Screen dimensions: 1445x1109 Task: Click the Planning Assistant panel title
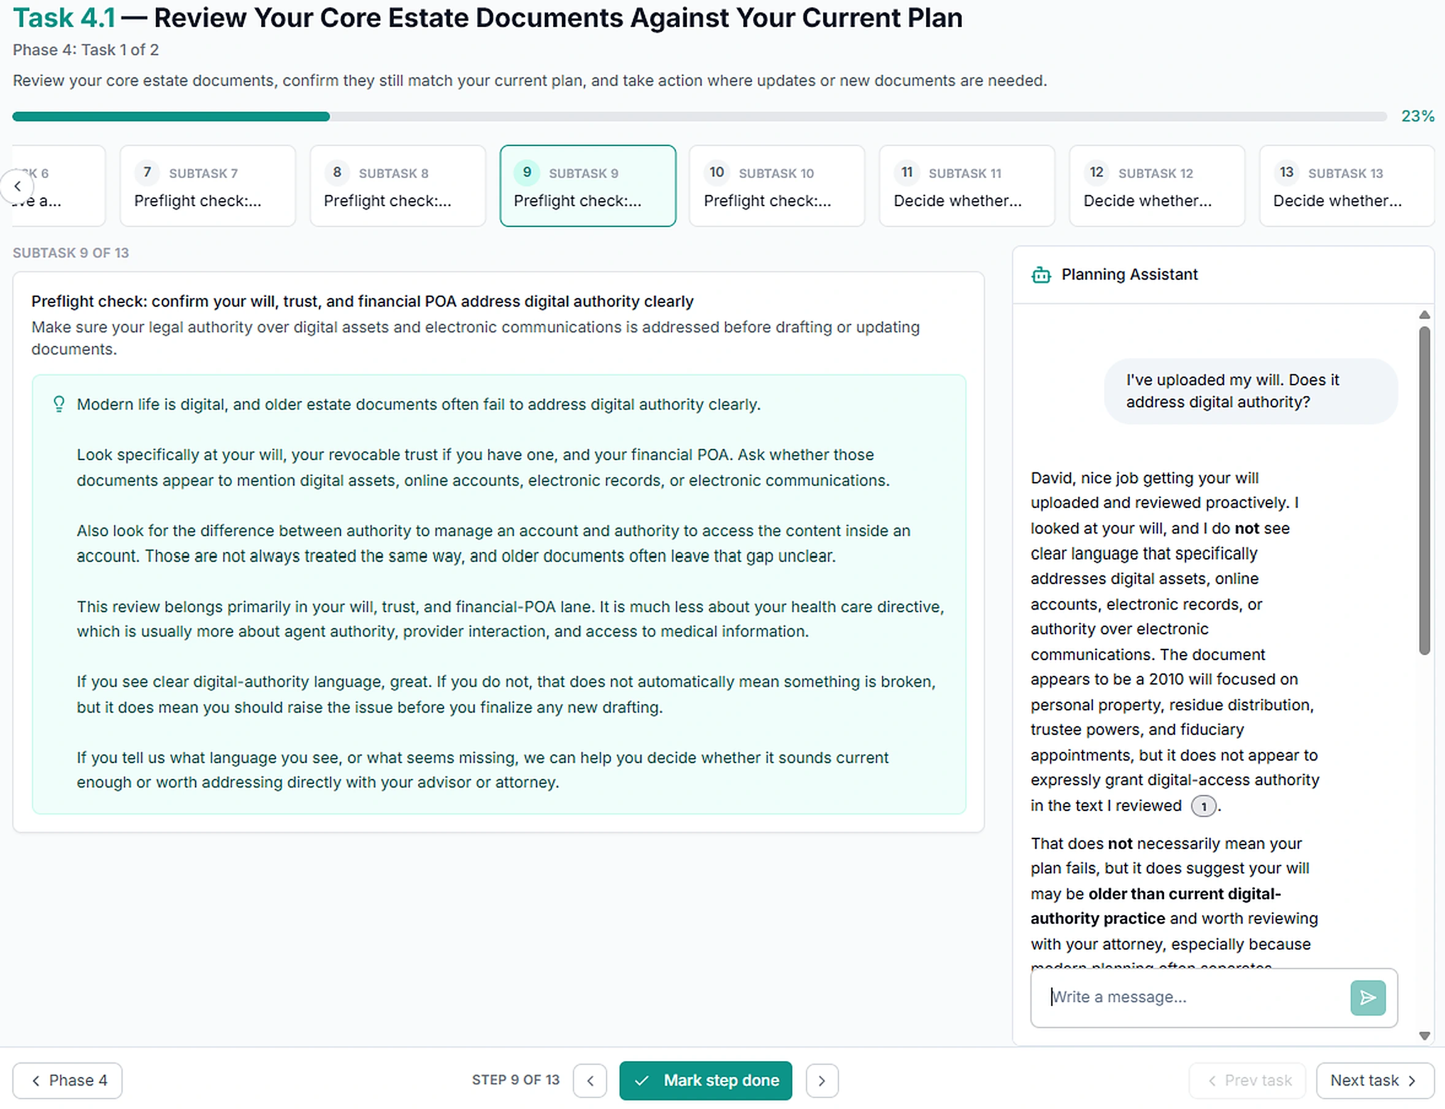point(1130,275)
